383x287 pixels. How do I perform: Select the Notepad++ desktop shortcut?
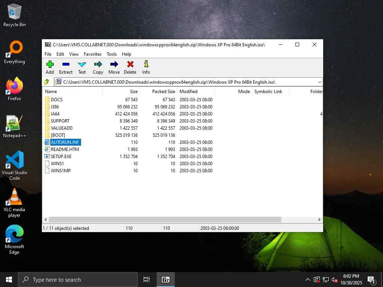click(15, 126)
